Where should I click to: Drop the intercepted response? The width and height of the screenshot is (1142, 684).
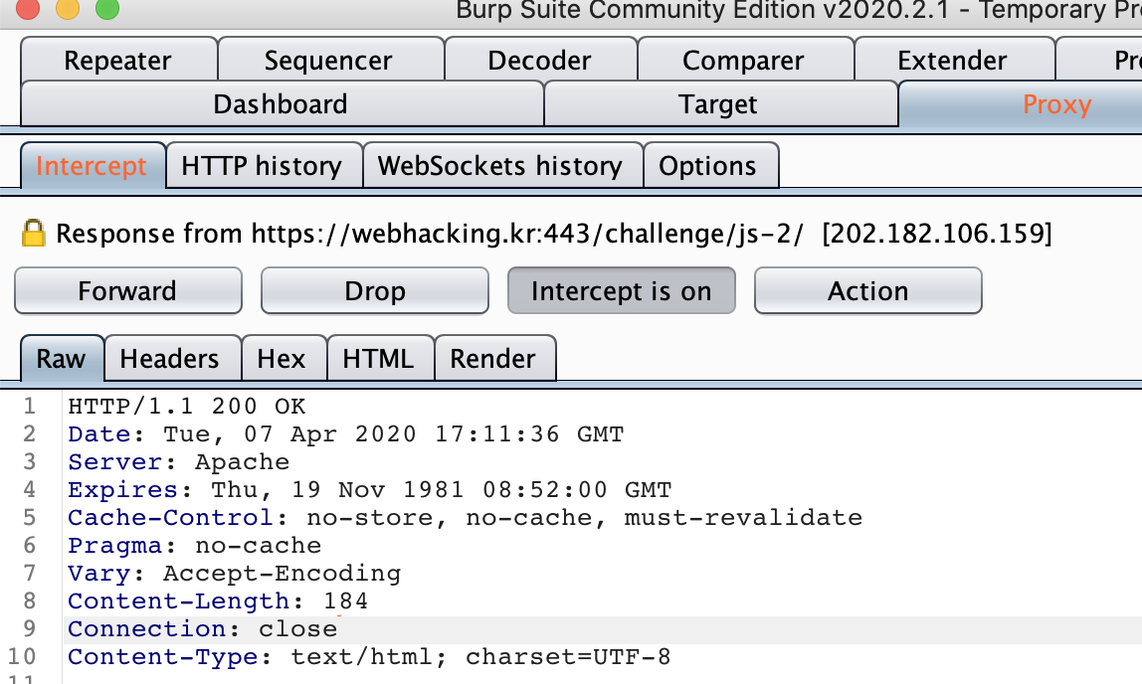(374, 291)
